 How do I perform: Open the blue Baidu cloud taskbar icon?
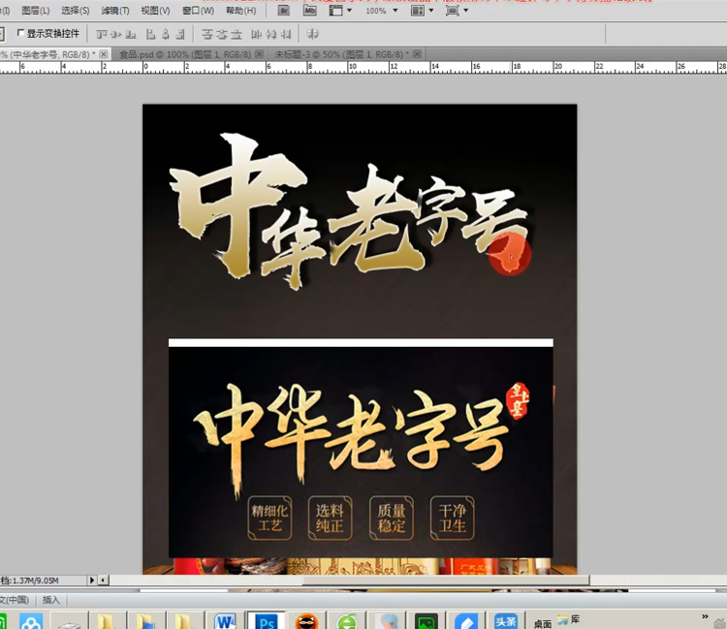coord(31,621)
